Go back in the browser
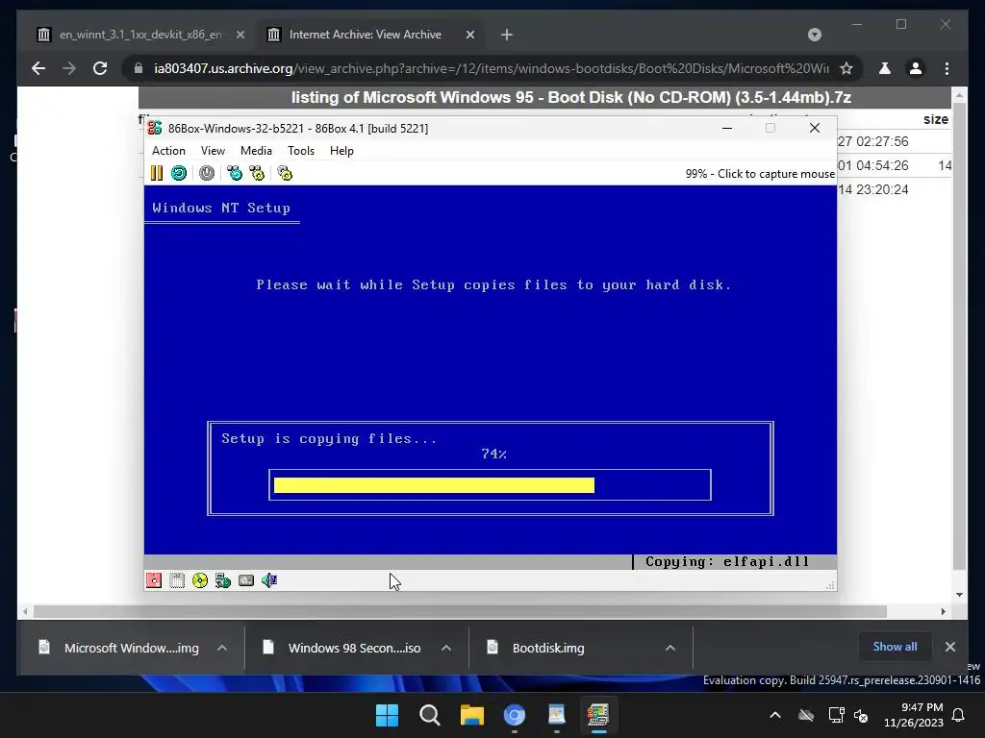The image size is (985, 738). click(38, 68)
